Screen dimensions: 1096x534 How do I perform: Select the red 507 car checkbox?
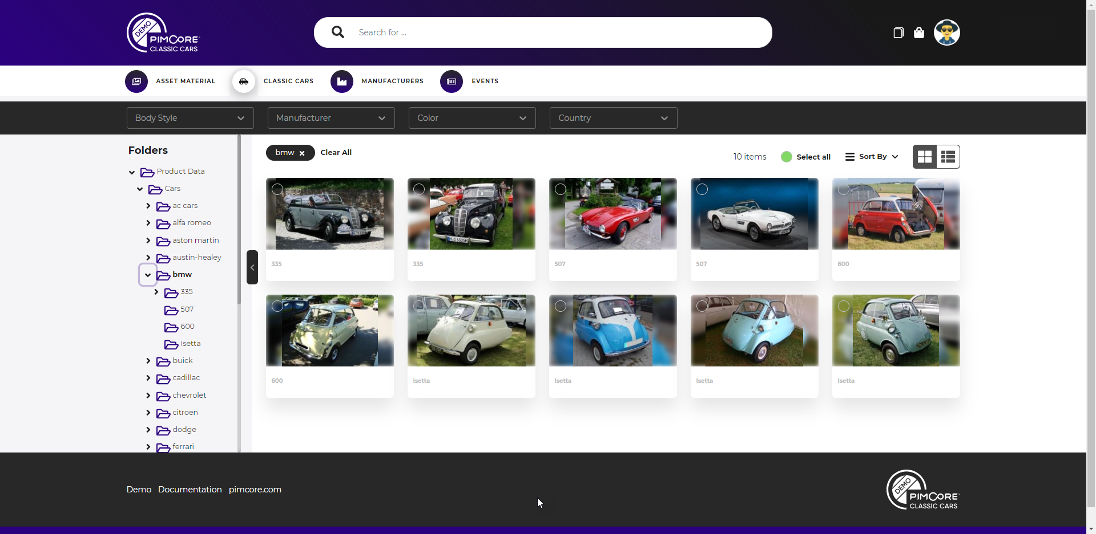561,189
